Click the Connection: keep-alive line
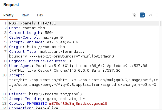This screenshot has width=162, height=110. [x=34, y=108]
